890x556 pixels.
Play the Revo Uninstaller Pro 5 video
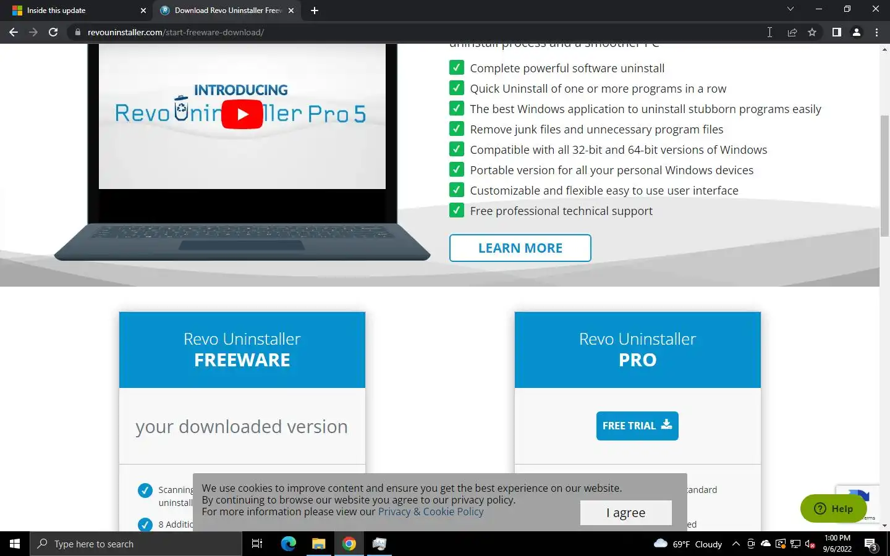242,114
